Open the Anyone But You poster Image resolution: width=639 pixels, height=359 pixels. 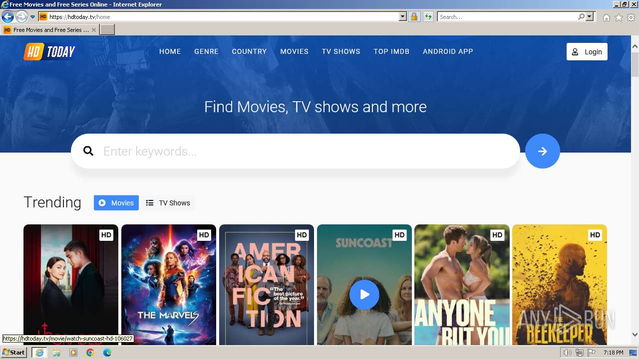pyautogui.click(x=462, y=284)
